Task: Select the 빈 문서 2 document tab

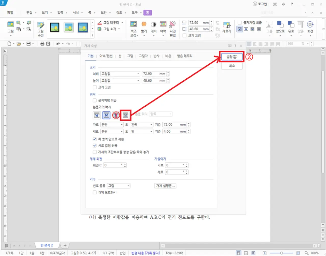Action: coord(47,245)
